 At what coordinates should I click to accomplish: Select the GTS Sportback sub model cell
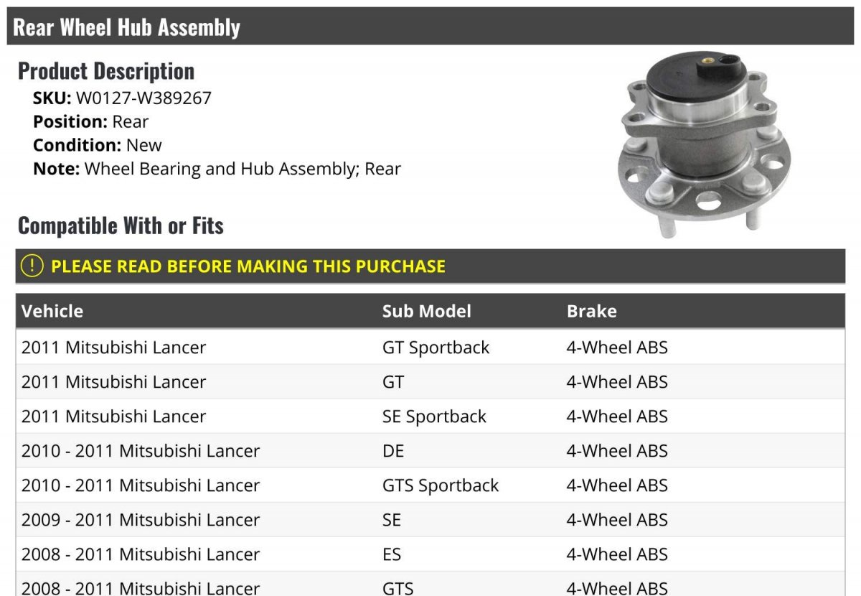[x=440, y=485]
